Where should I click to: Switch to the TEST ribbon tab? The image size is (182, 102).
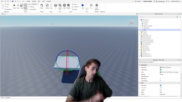tap(39, 1)
